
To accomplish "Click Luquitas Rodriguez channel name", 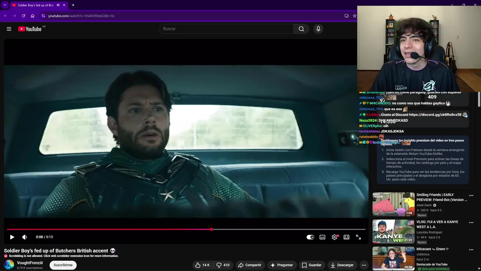I will coord(429,232).
